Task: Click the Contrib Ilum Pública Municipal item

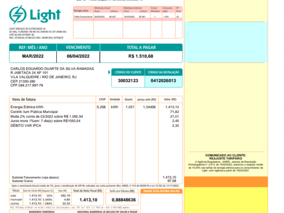Action: click(34, 112)
